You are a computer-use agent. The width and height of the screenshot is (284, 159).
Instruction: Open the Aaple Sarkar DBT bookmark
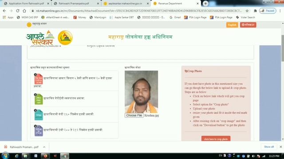[x=122, y=17]
